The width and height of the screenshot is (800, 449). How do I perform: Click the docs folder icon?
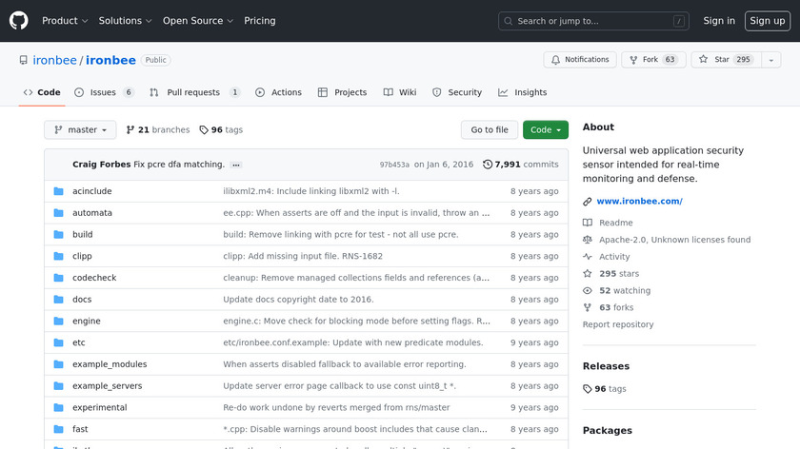click(59, 300)
